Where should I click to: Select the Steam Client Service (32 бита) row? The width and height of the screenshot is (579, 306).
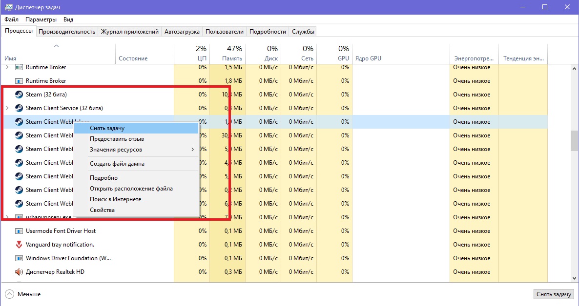(x=274, y=108)
